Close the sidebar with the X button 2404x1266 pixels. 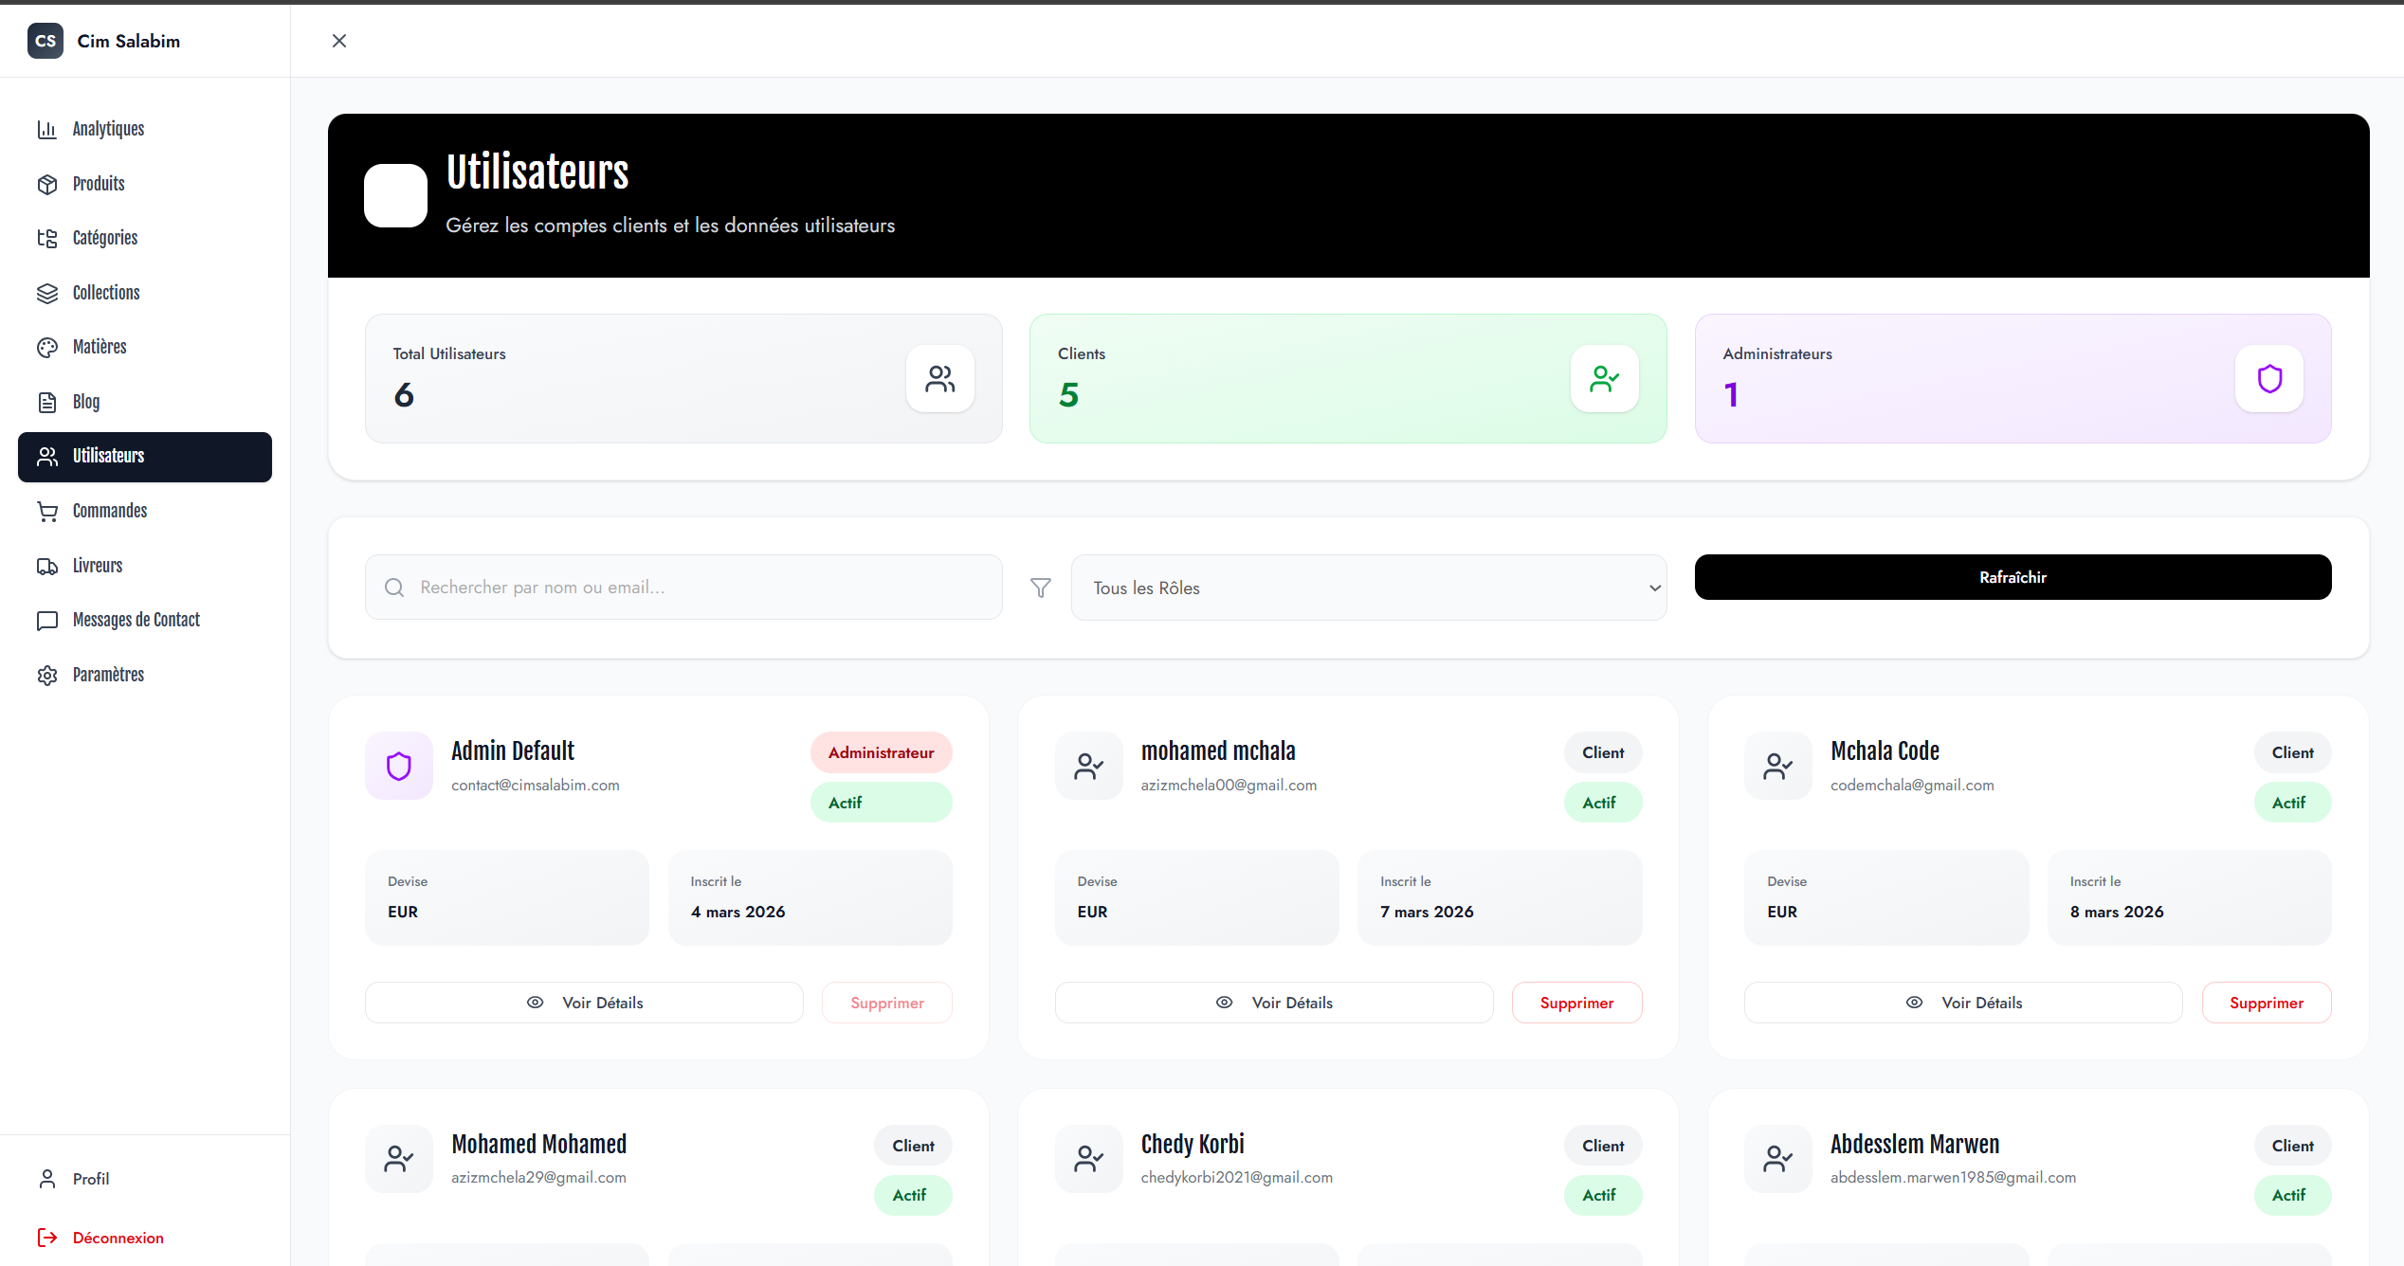(339, 41)
